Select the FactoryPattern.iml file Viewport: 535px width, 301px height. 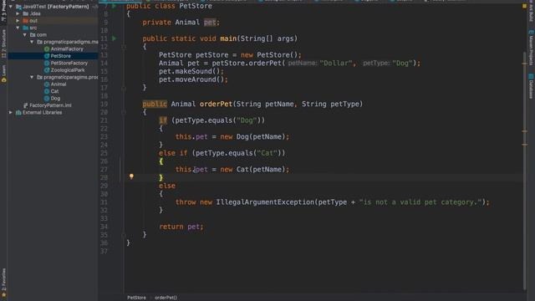tap(50, 105)
